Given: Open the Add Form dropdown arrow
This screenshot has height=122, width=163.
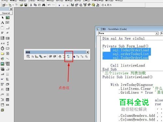Looking at the screenshot, I should 13,5.
